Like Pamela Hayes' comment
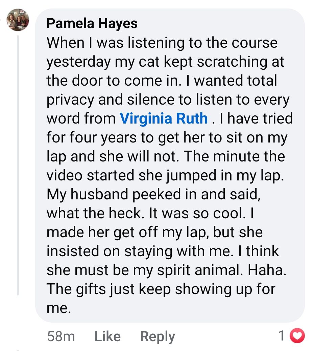Viewport: 314px width, 351px height. 107,336
